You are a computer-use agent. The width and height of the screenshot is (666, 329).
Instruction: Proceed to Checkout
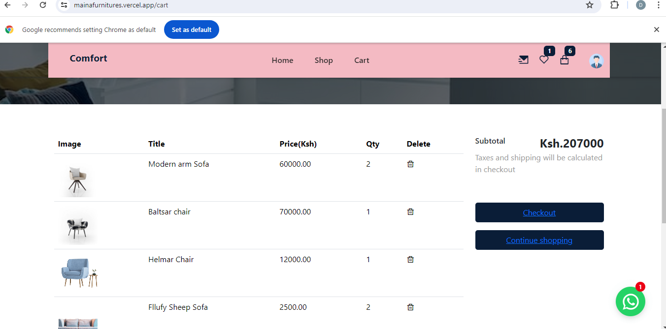[539, 212]
